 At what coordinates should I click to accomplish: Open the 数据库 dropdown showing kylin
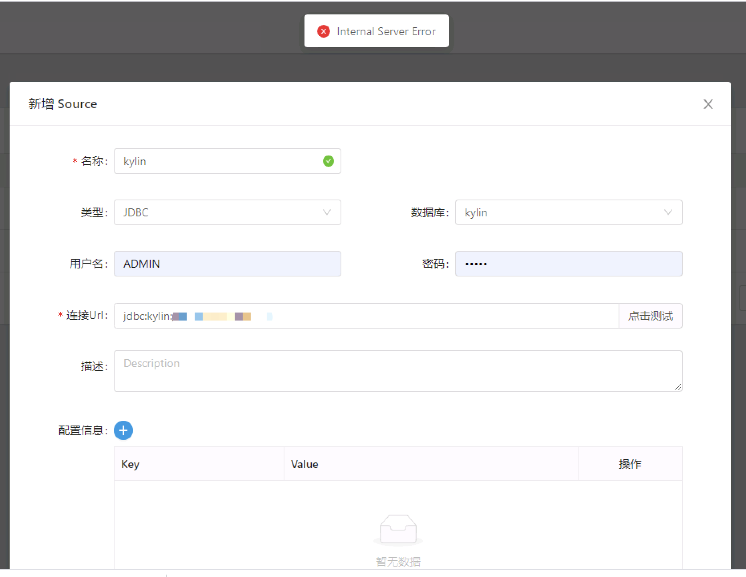(x=569, y=212)
